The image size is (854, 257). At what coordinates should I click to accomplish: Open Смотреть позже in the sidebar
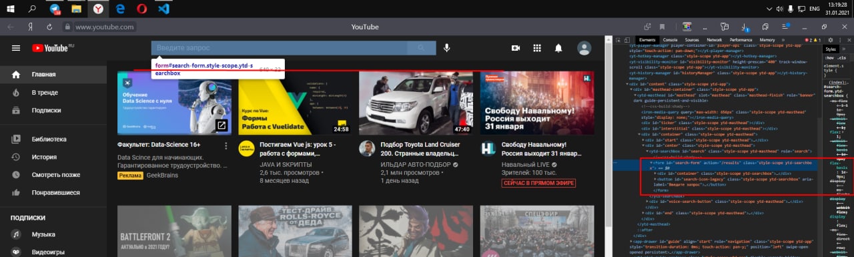point(53,175)
